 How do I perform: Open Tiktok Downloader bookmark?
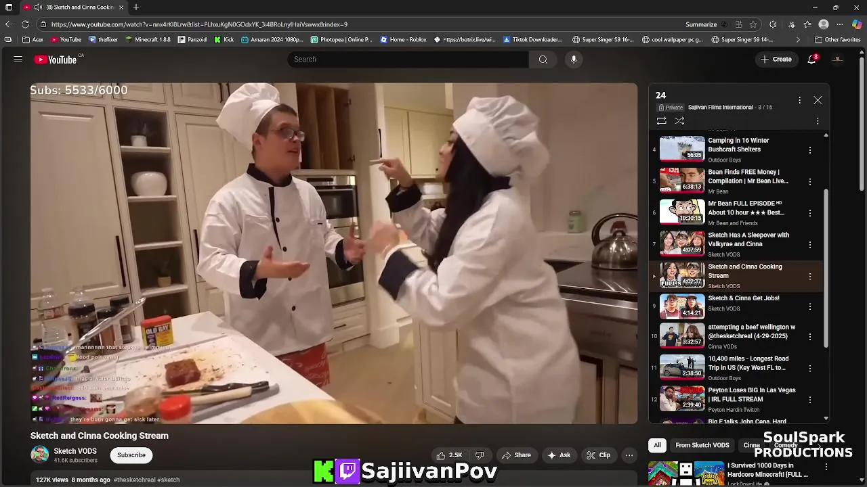[533, 40]
